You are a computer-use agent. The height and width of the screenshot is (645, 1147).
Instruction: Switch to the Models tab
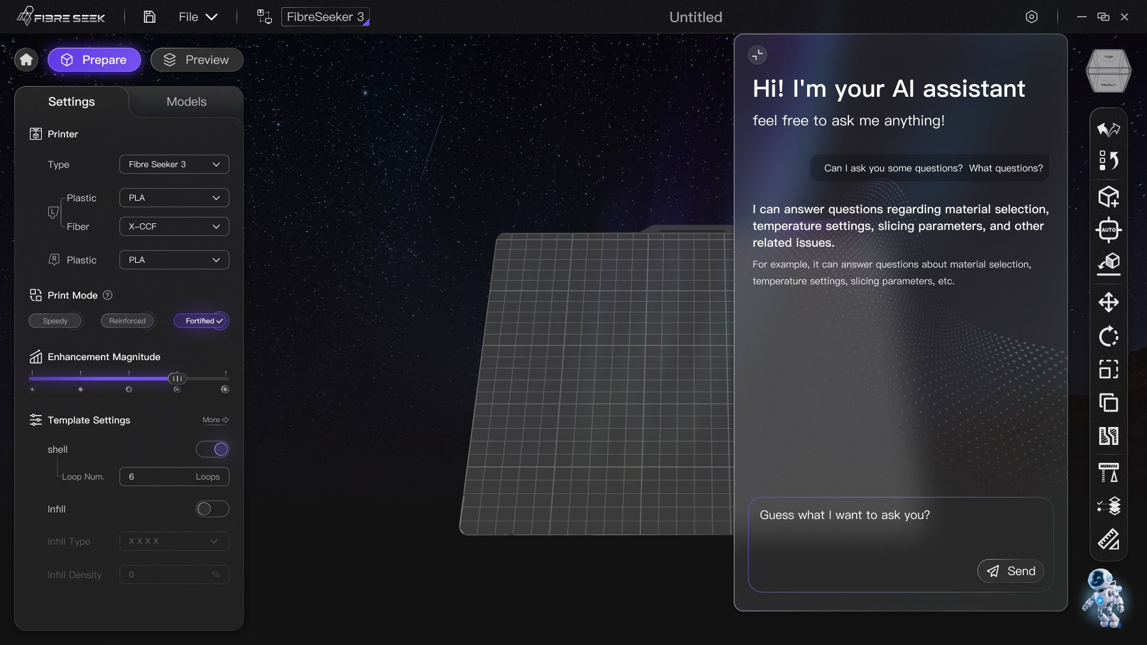(186, 102)
